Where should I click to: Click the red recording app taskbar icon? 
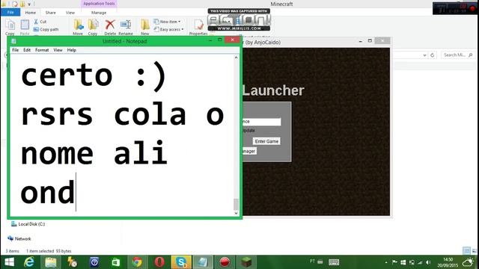225,262
